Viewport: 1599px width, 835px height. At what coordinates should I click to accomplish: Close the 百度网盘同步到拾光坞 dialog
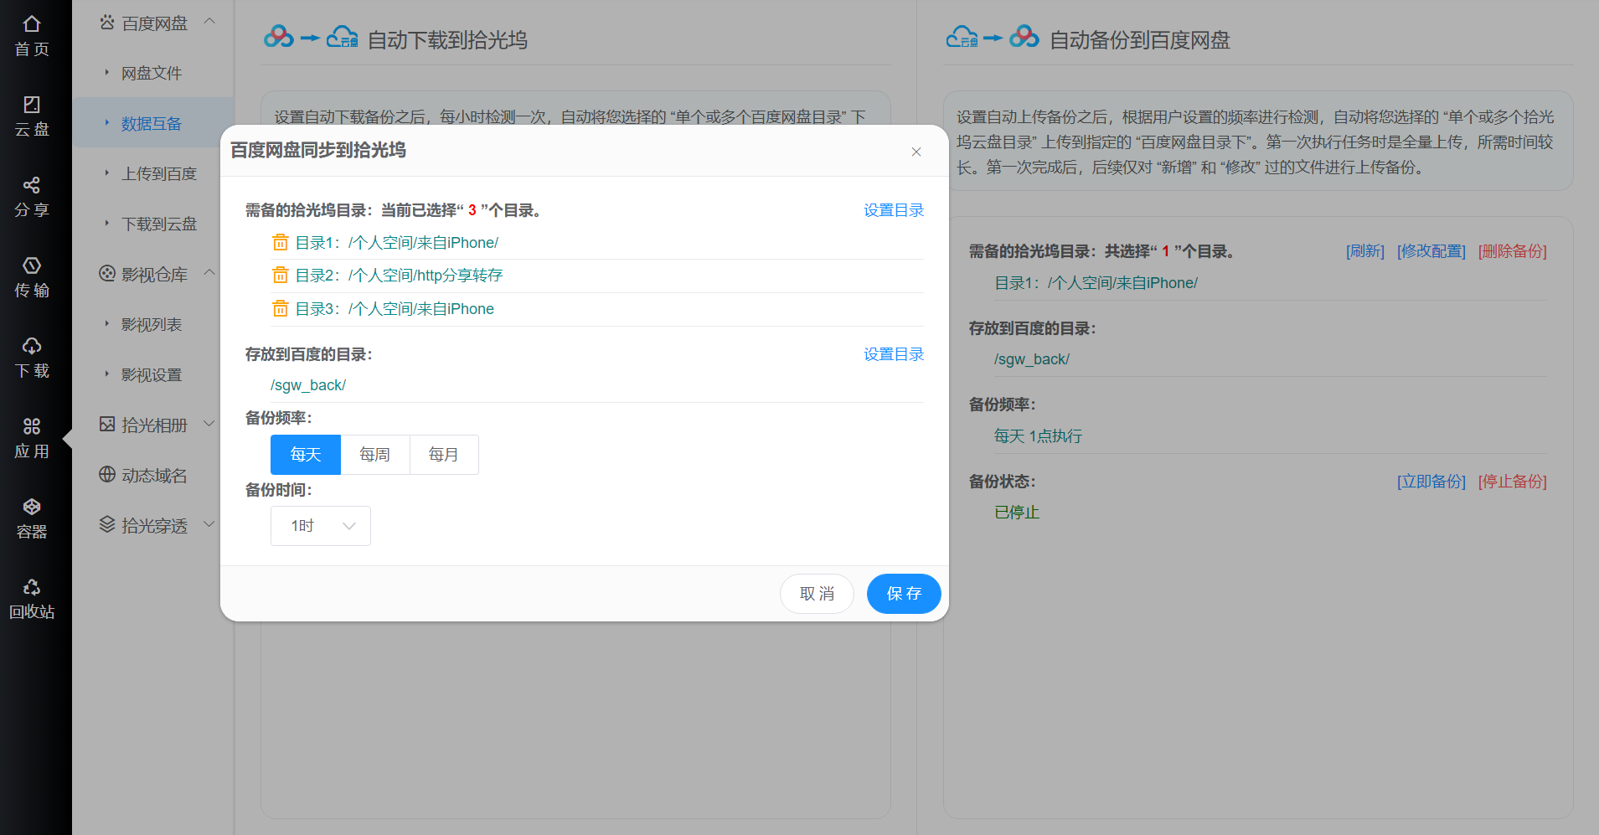pyautogui.click(x=916, y=152)
